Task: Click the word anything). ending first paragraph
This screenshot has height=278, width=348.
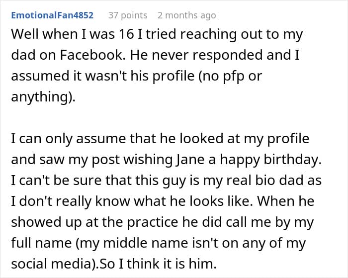Action: click(x=43, y=97)
